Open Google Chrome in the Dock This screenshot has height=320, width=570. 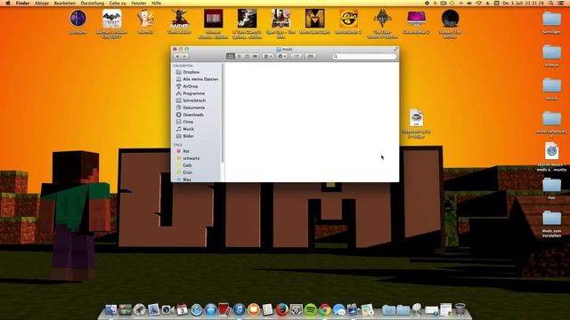(324, 309)
